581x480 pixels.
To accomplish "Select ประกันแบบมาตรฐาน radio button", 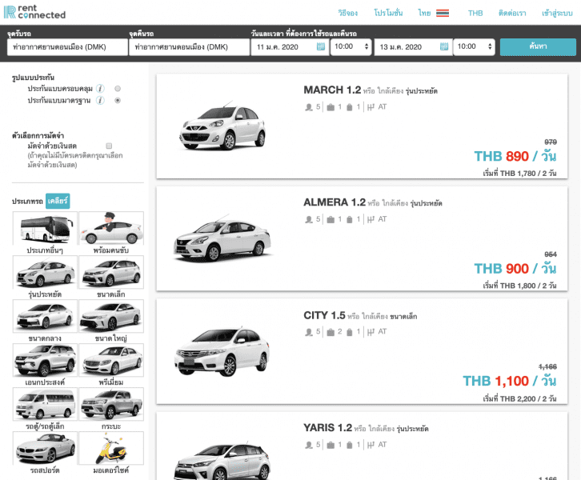I will (118, 100).
